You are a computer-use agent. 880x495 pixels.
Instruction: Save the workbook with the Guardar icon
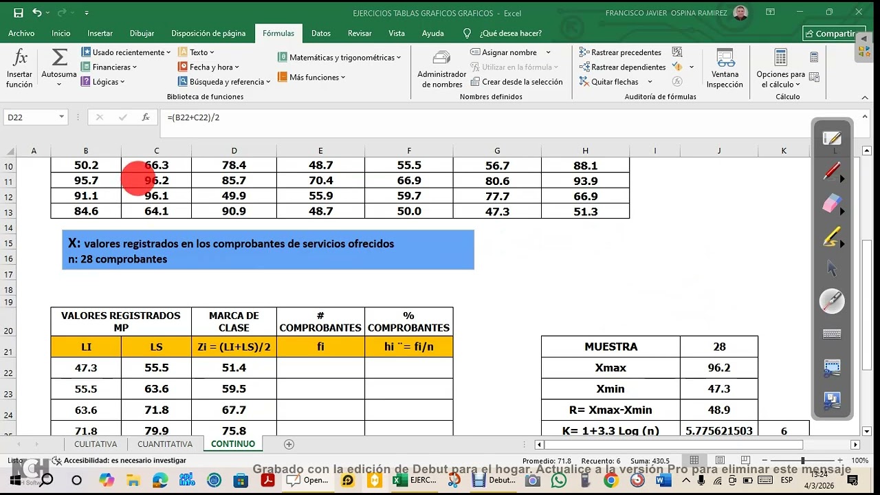(x=19, y=13)
